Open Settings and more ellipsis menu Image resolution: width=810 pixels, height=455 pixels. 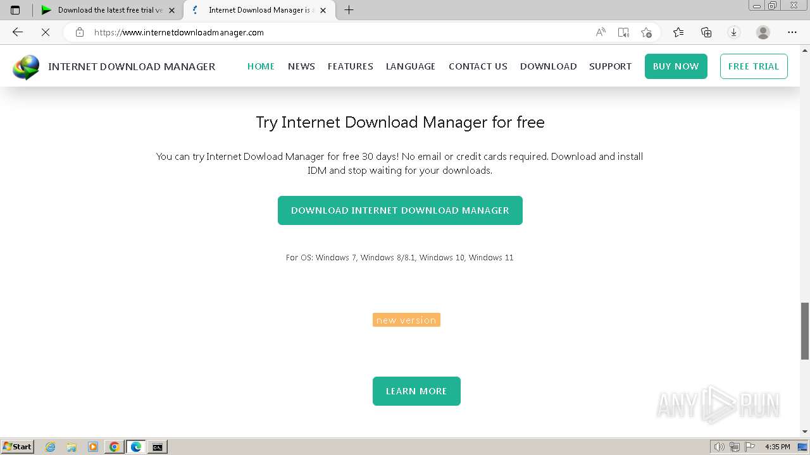click(x=792, y=32)
